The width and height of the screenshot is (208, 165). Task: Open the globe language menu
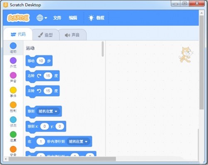click(x=42, y=18)
